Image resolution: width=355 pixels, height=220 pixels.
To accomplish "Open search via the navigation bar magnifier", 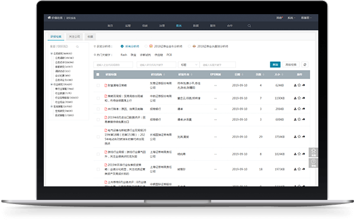I will [x=249, y=26].
